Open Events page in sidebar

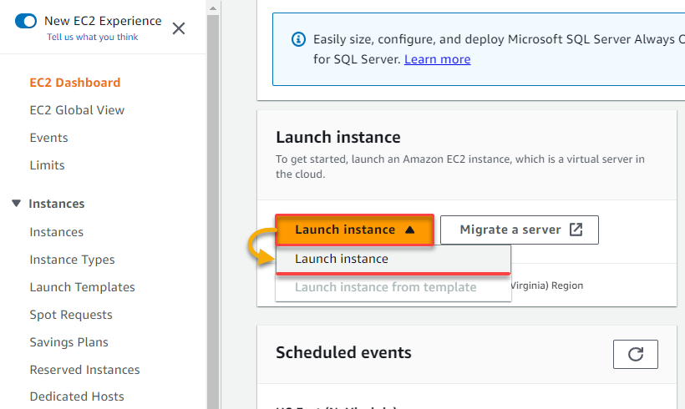[x=48, y=138]
